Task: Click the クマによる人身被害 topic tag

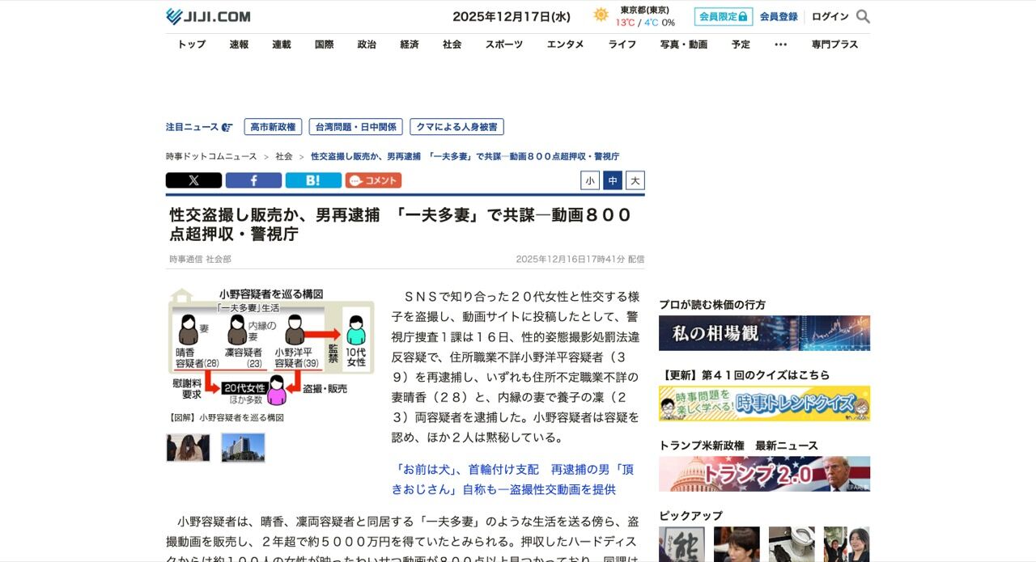Action: pos(456,127)
